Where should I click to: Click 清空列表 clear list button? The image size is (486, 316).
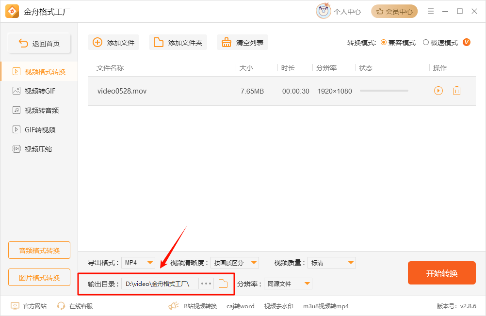pos(243,42)
